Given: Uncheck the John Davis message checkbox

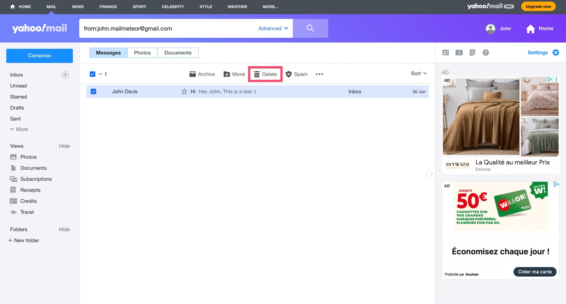Looking at the screenshot, I should (x=93, y=92).
